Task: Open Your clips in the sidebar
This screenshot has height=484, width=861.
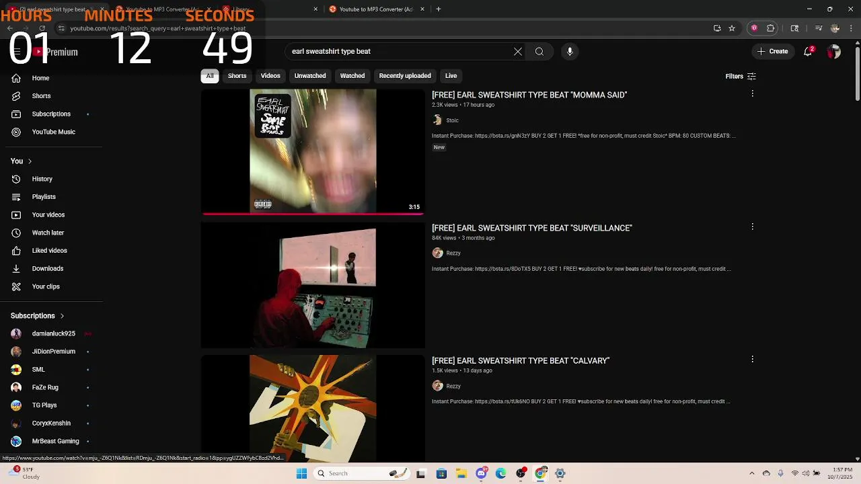Action: click(46, 286)
